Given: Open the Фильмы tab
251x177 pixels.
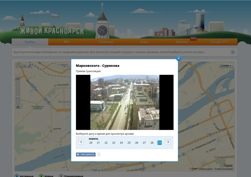Looking at the screenshot, I should click(182, 42).
